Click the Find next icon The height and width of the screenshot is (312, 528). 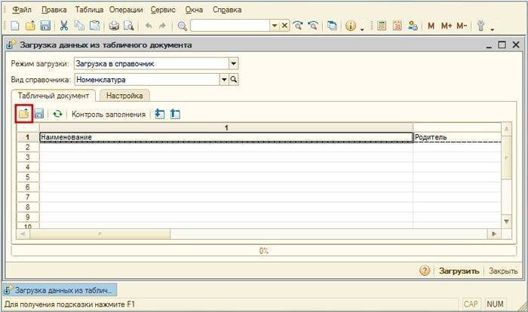[298, 26]
